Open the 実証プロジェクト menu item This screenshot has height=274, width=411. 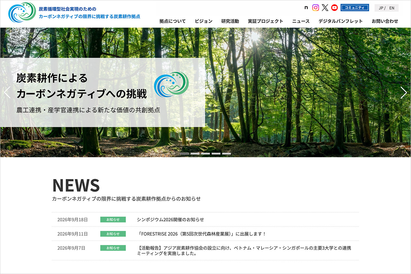coord(265,21)
